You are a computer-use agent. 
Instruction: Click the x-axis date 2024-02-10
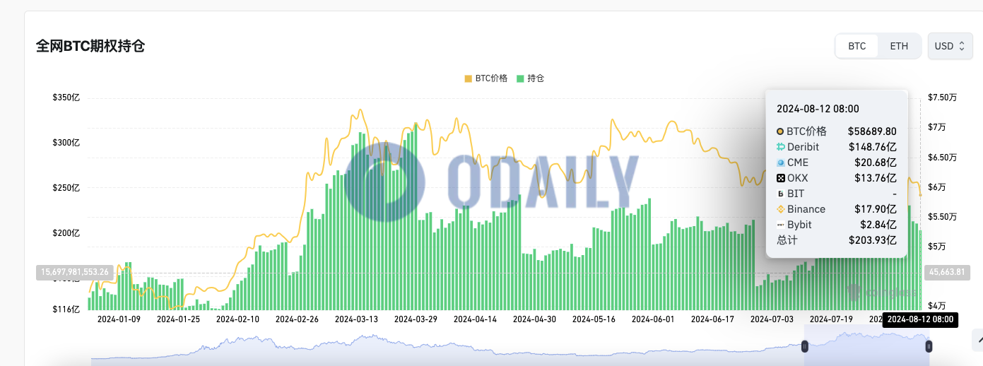pyautogui.click(x=237, y=319)
